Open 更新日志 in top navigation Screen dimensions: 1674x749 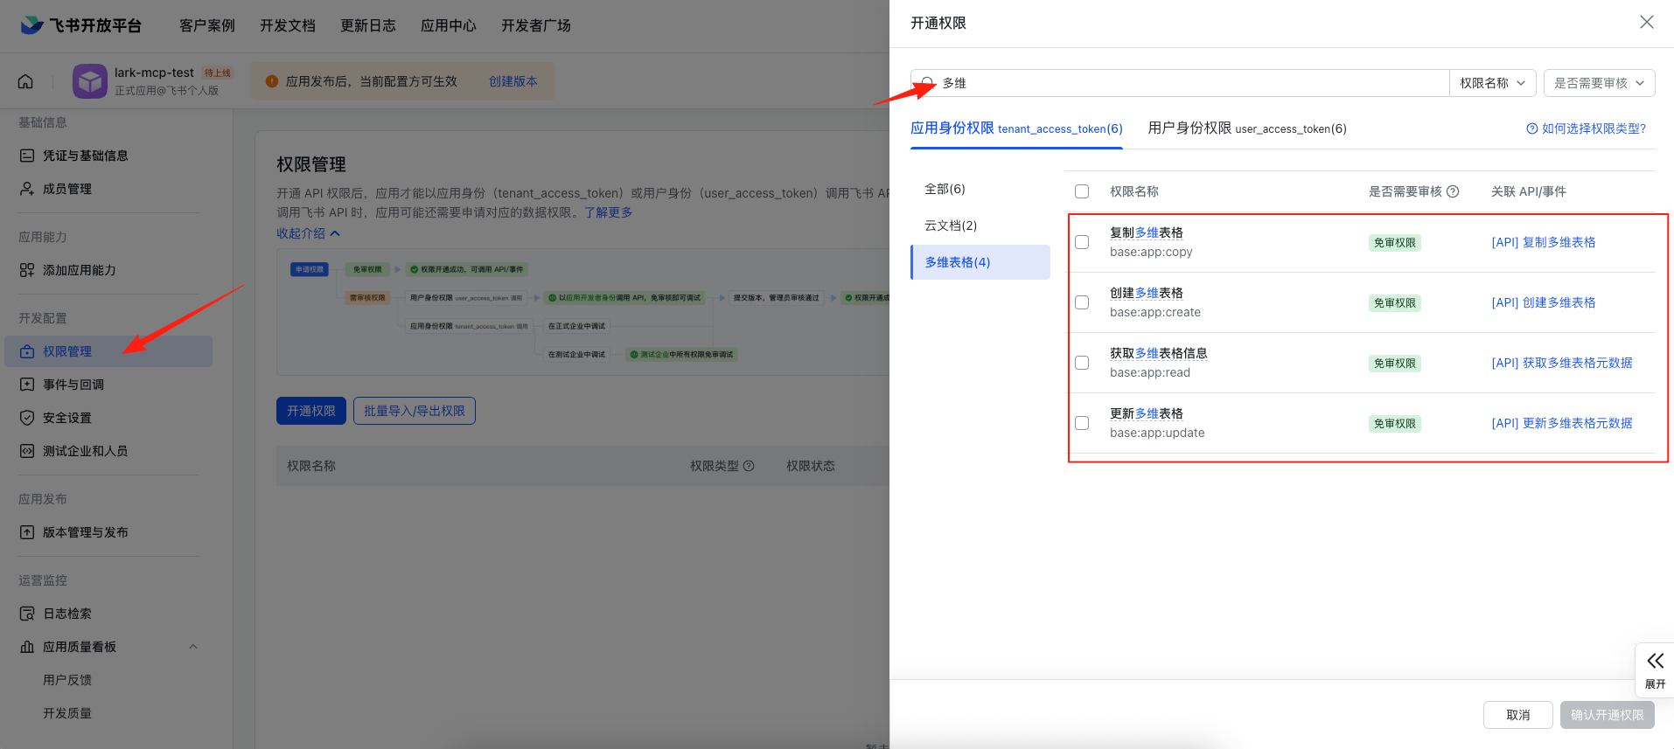pyautogui.click(x=368, y=25)
